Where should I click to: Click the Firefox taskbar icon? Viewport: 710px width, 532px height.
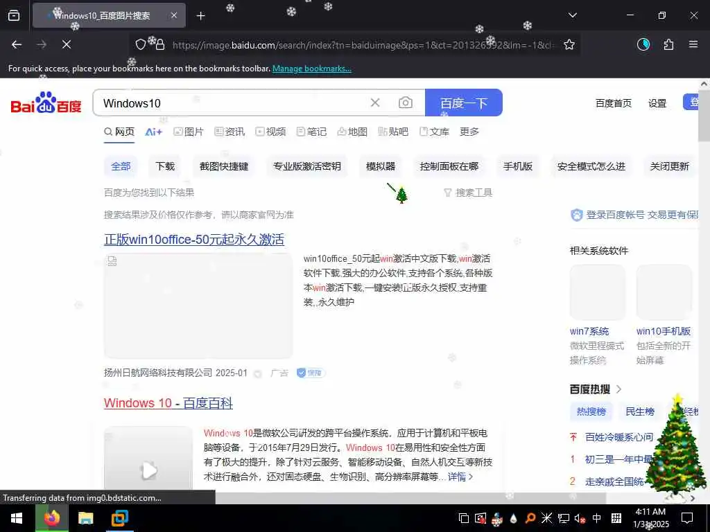[52, 518]
